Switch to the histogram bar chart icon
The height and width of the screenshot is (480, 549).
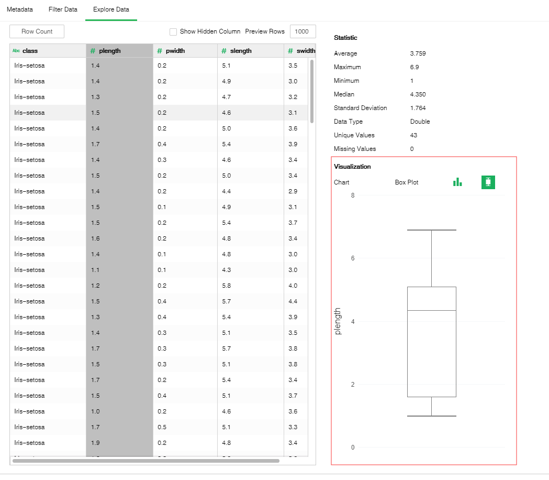point(457,182)
